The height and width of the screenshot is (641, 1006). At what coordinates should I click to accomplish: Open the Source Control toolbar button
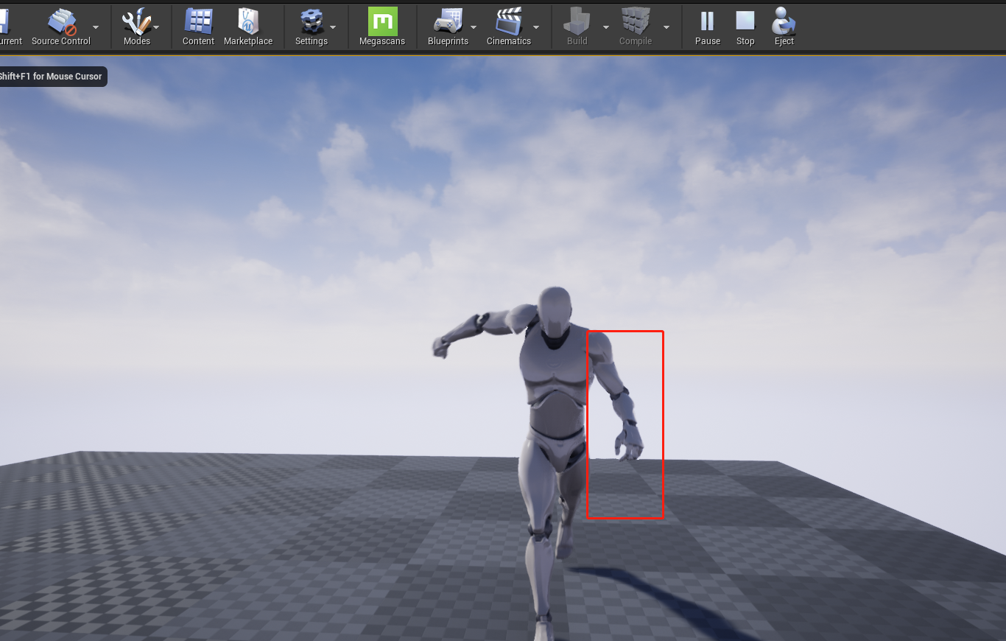point(61,27)
